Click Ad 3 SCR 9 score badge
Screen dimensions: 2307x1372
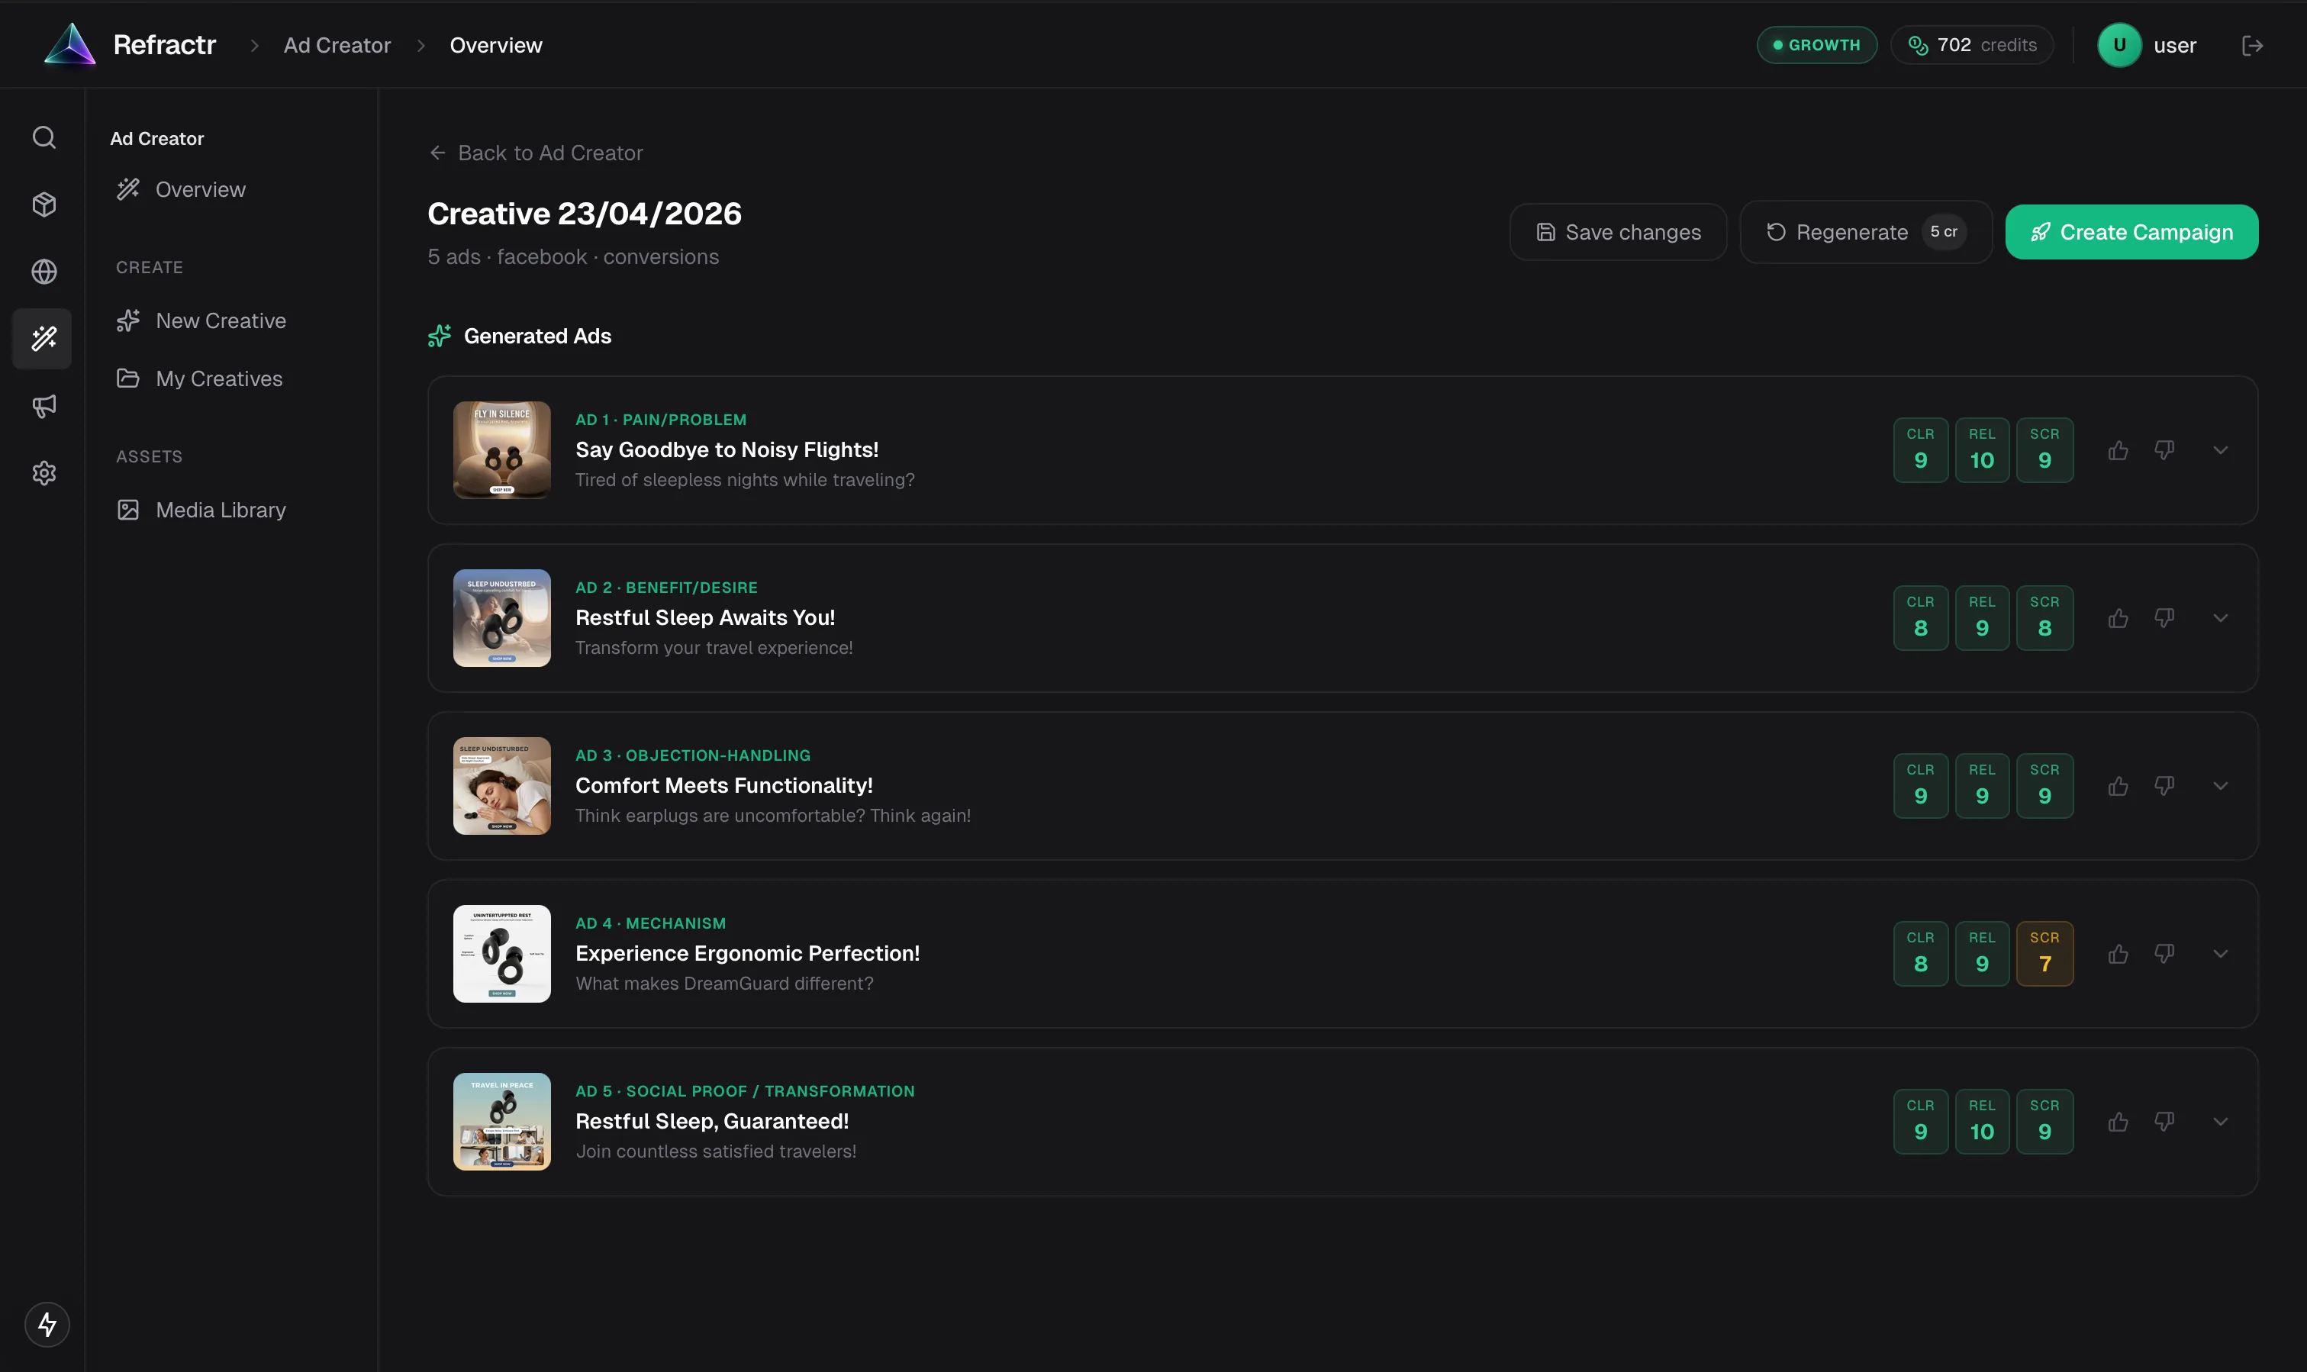(x=2044, y=786)
